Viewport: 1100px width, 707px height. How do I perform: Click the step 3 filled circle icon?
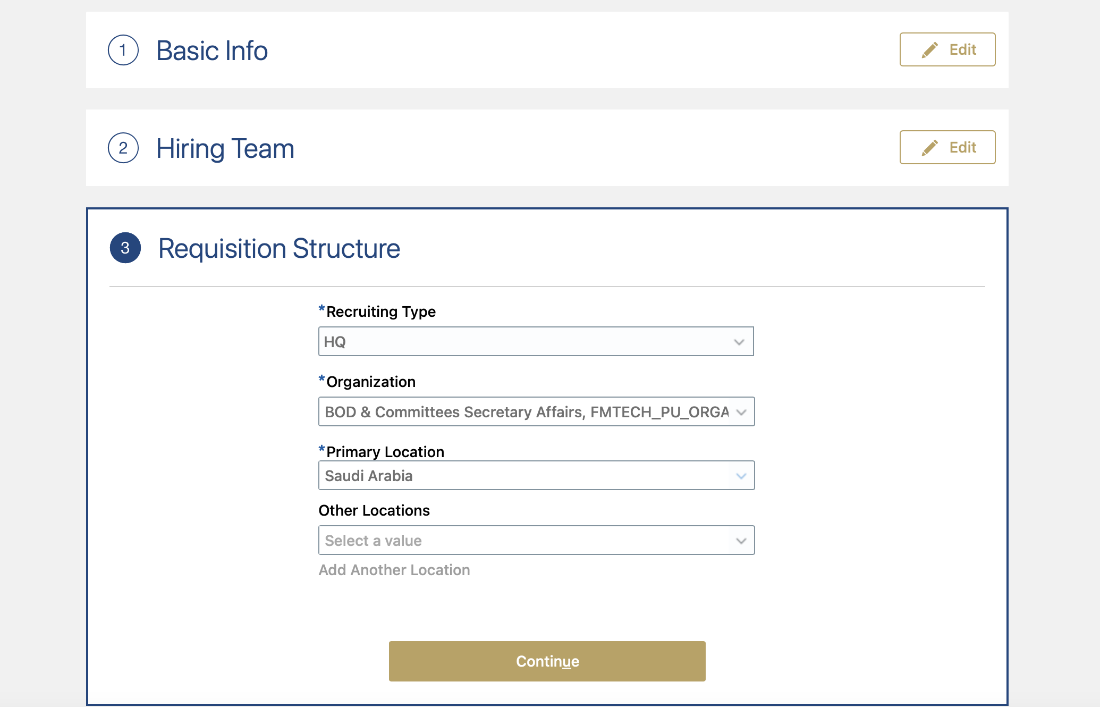[x=125, y=248]
